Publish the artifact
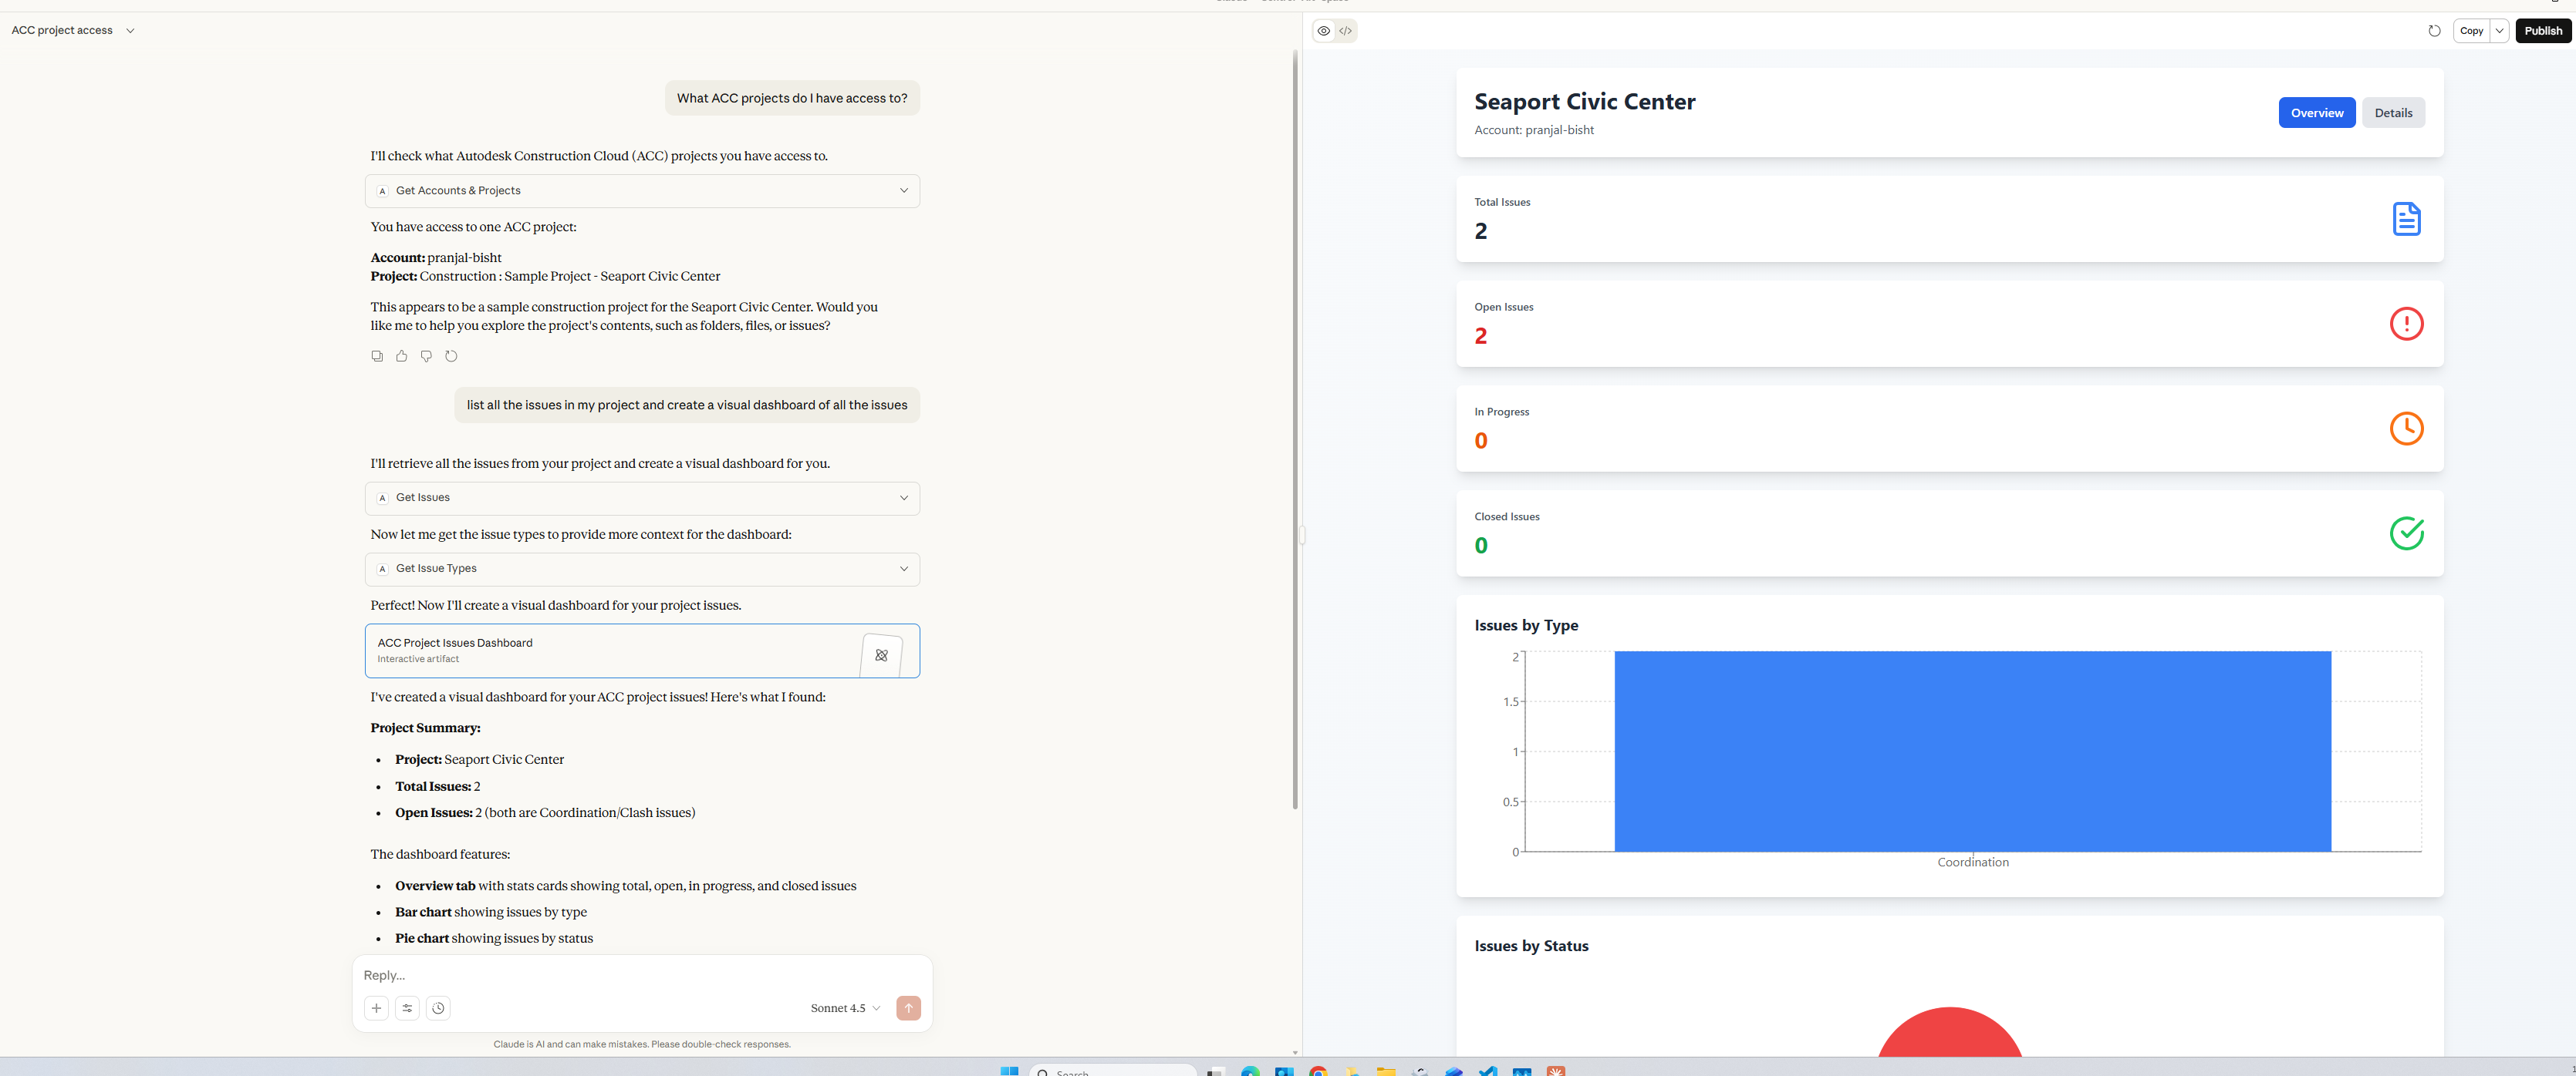 coord(2543,30)
